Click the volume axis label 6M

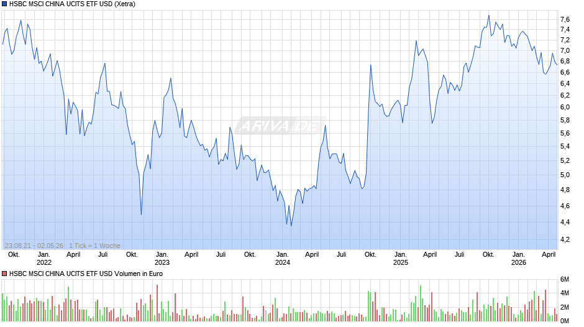[565, 279]
